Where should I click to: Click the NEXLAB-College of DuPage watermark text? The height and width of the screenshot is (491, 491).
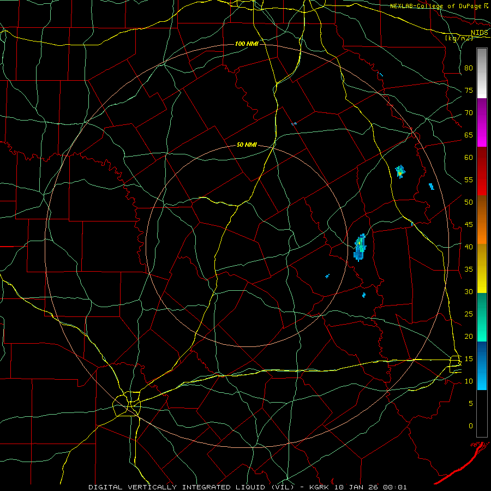439,6
